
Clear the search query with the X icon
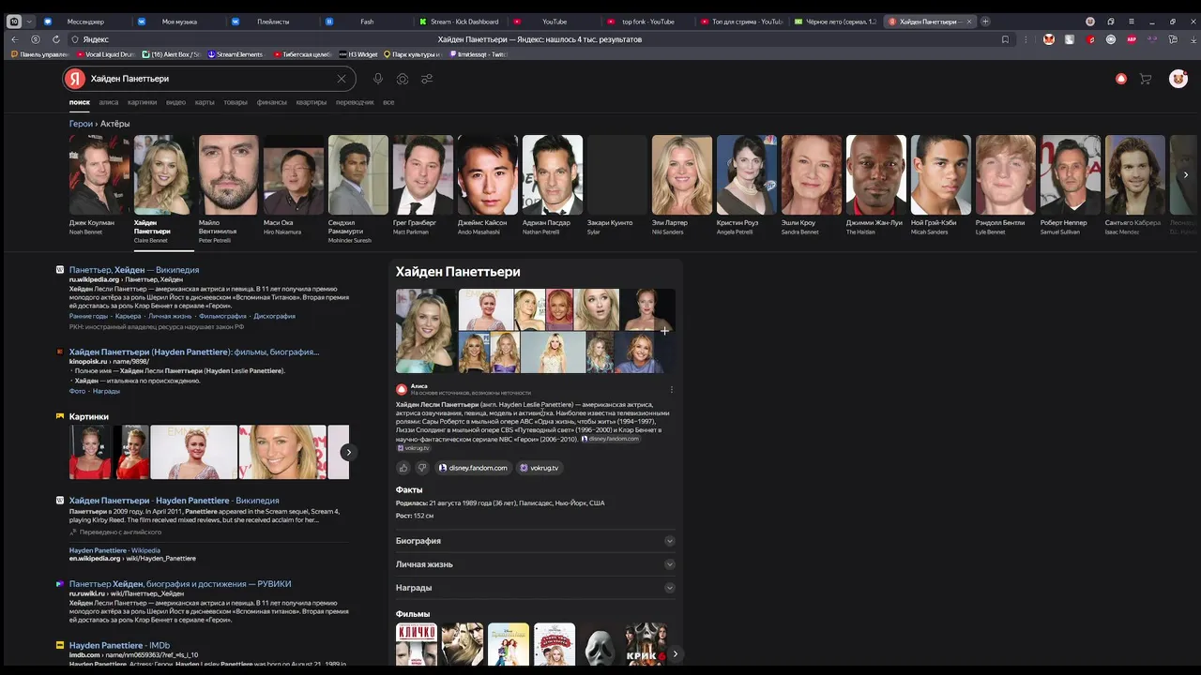click(342, 79)
